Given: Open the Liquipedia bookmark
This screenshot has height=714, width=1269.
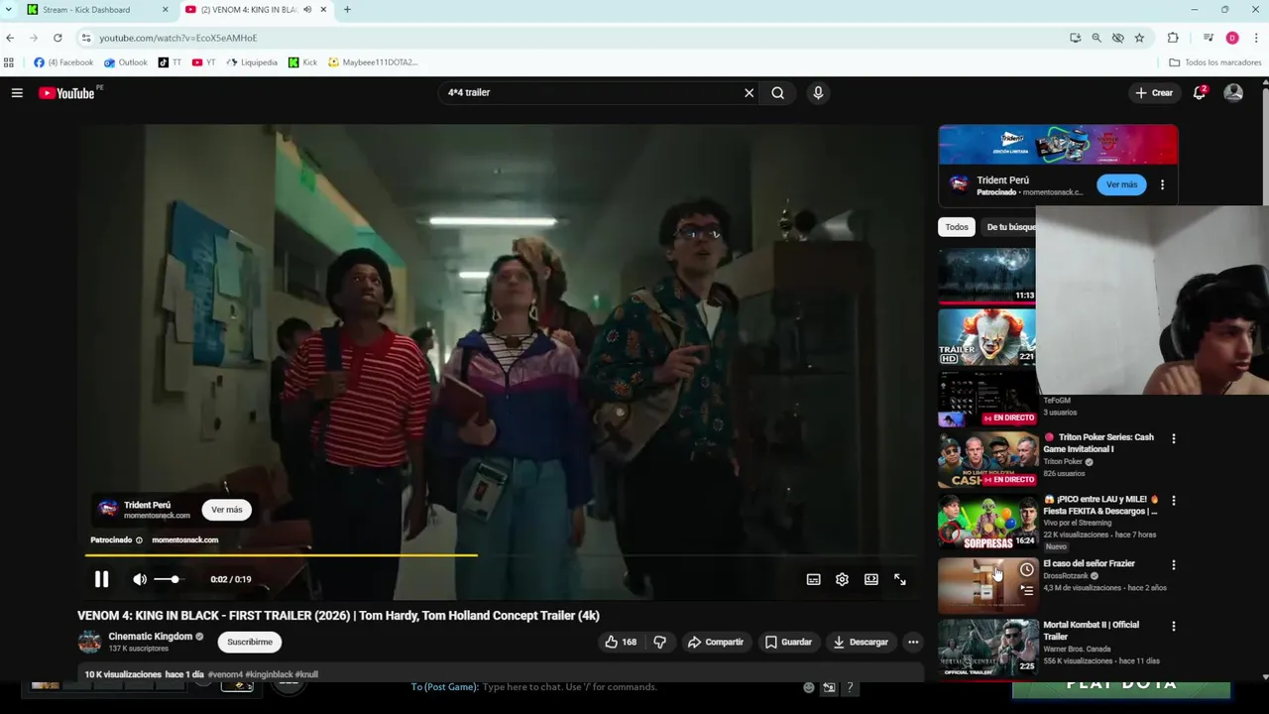Looking at the screenshot, I should click(252, 62).
